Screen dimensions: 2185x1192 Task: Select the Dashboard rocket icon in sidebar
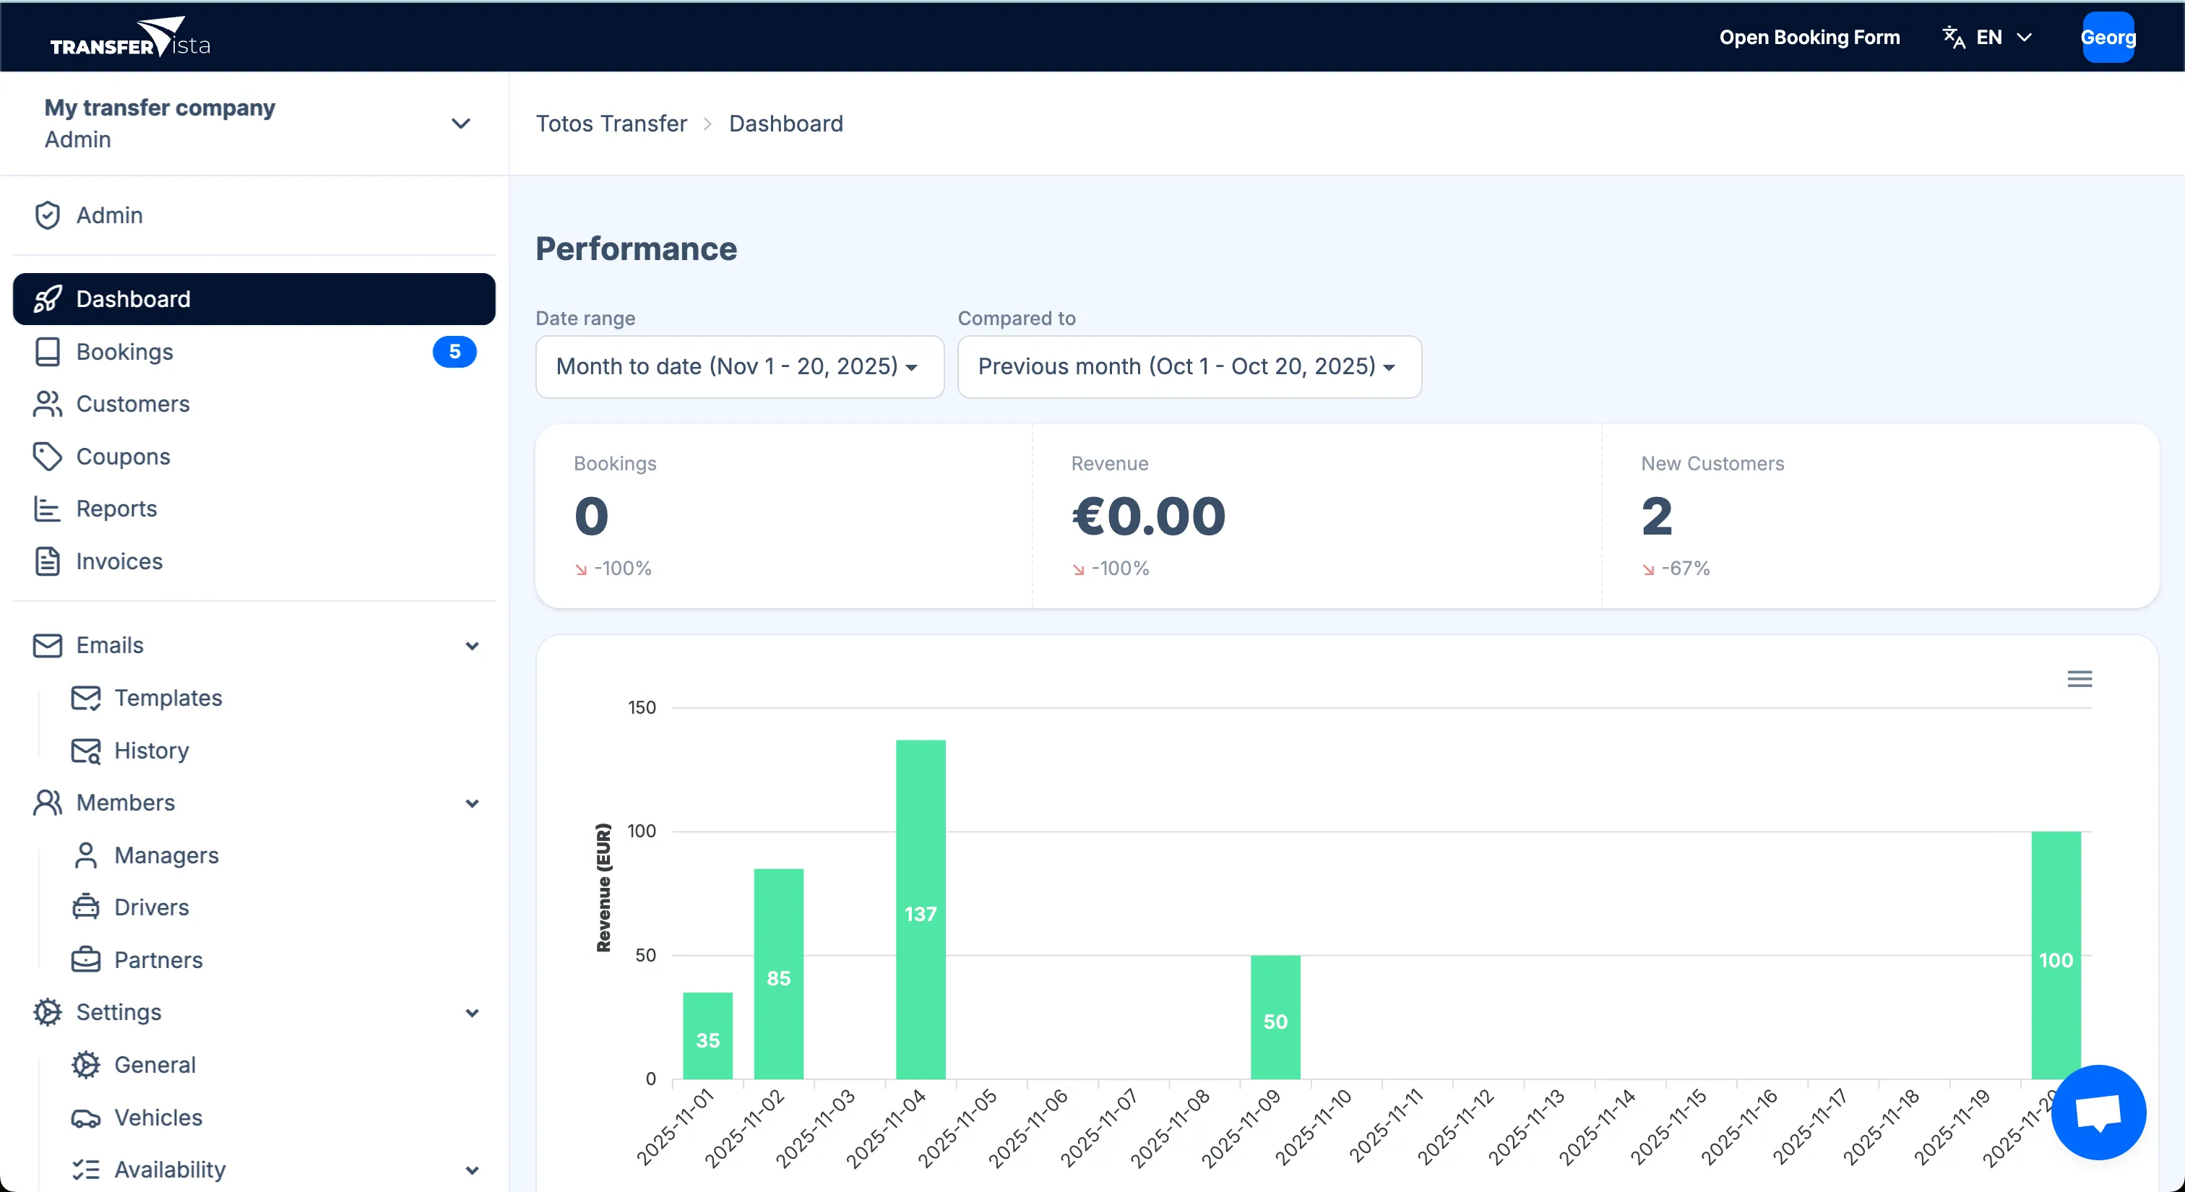[48, 298]
